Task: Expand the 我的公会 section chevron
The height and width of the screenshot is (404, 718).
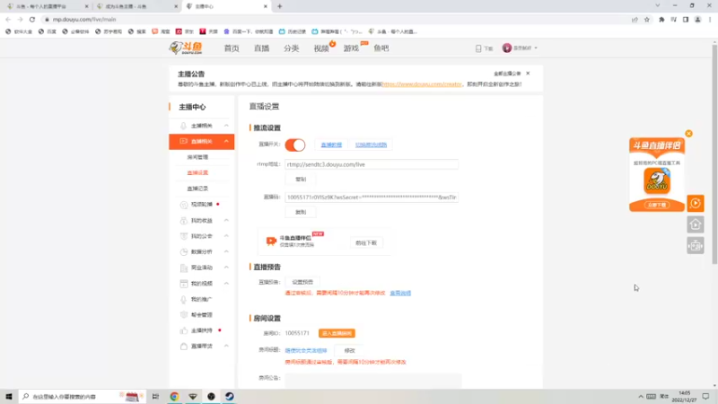Action: coord(226,236)
